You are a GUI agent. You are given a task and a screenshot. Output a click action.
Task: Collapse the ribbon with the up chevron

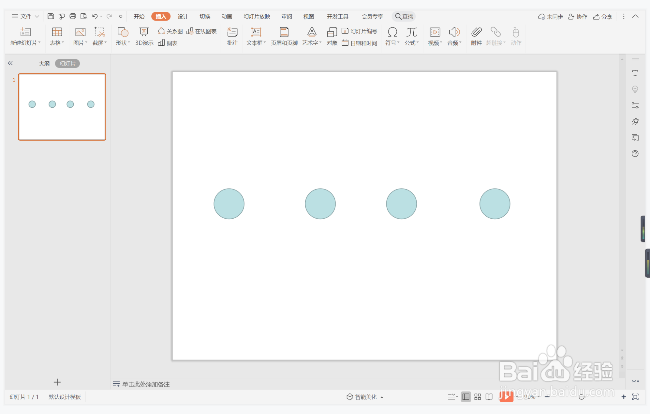pos(635,16)
